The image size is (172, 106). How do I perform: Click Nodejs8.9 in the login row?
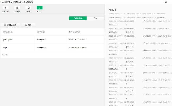(41, 47)
